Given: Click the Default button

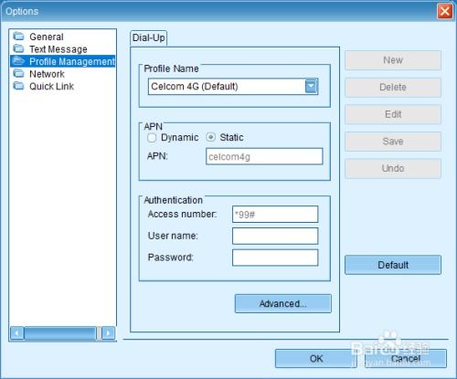Looking at the screenshot, I should click(393, 265).
